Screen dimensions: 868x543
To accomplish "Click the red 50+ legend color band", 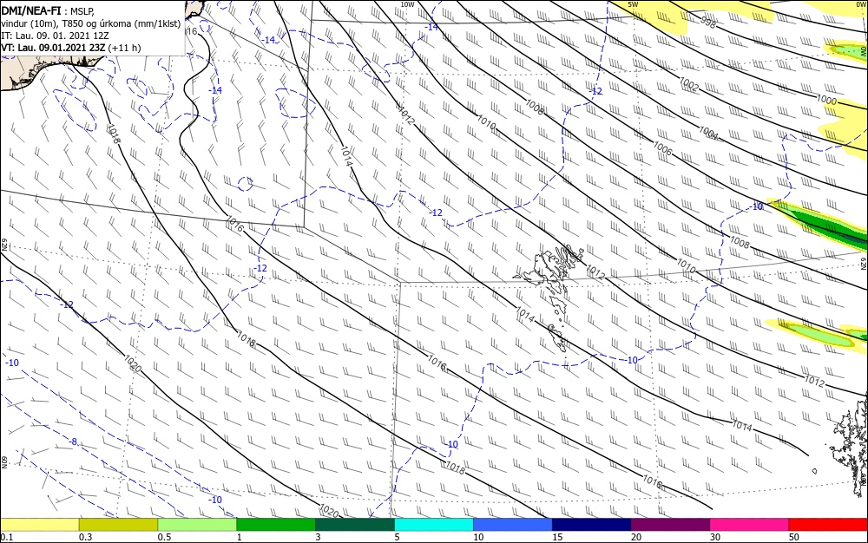I will pos(828,525).
